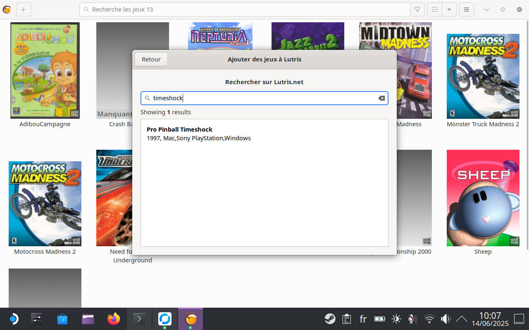Open the filter funnel in main search bar
This screenshot has height=330, width=529.
coord(417,9)
